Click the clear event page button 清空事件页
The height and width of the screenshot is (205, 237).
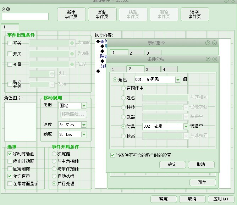click(x=195, y=14)
